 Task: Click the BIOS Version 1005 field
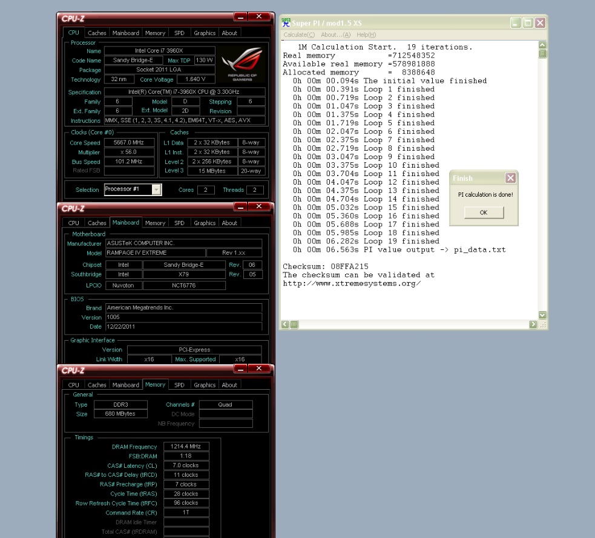point(183,317)
